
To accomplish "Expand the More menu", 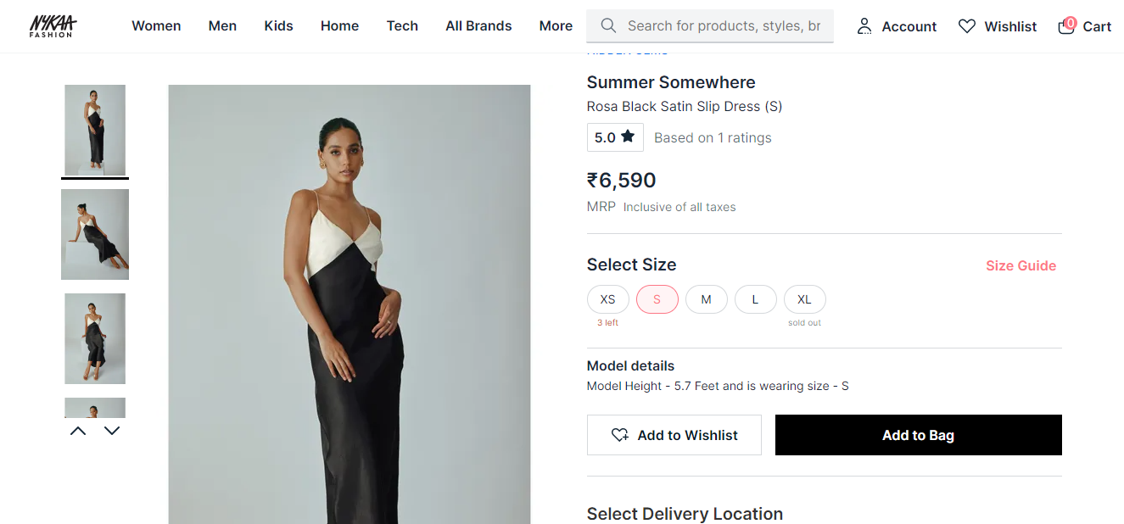I will coord(556,26).
